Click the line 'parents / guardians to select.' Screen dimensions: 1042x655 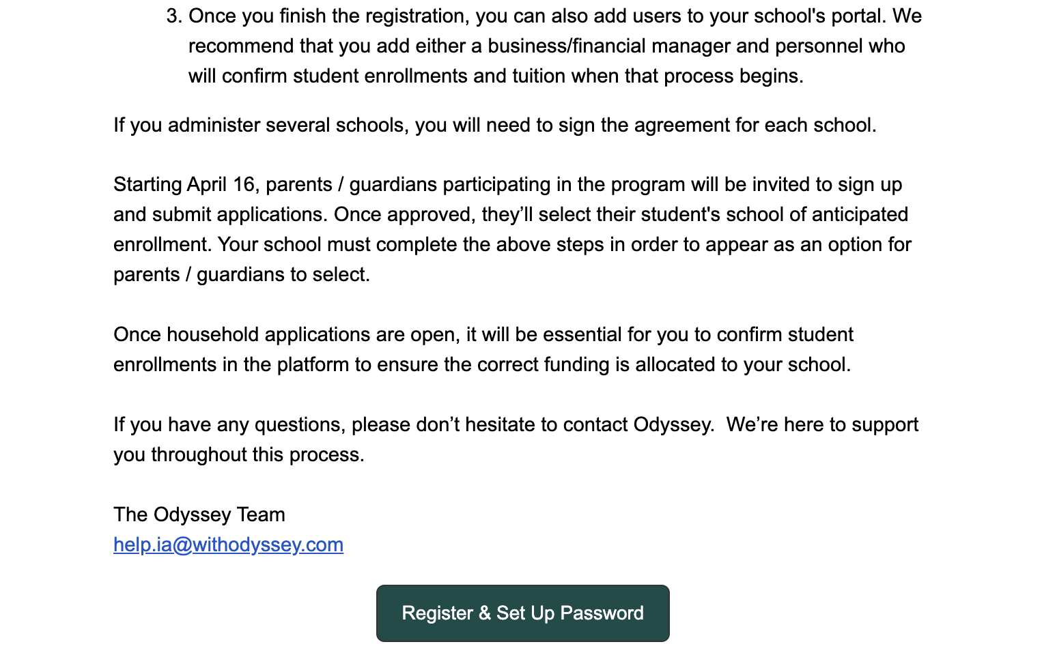coord(242,274)
